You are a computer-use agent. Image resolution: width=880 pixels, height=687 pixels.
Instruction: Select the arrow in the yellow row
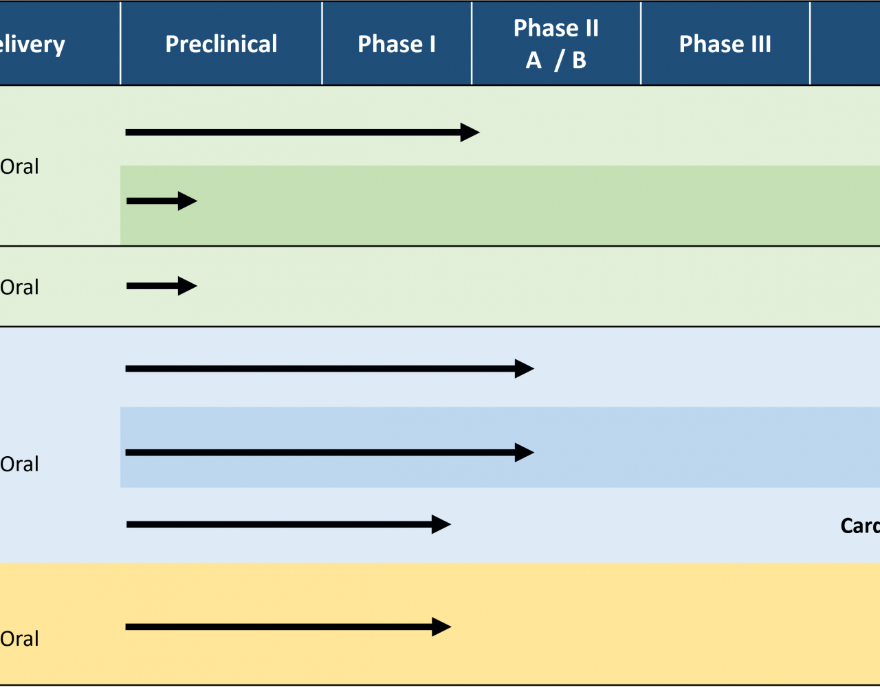pos(289,627)
